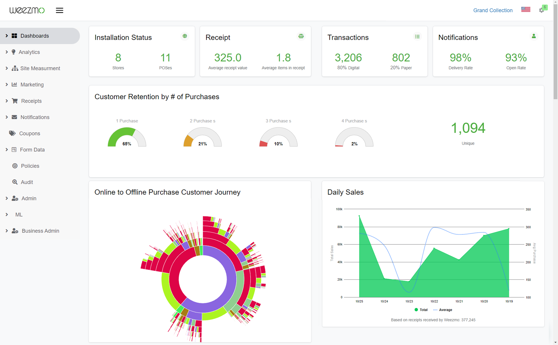The height and width of the screenshot is (345, 558).
Task: Click the Receipts shopping cart icon
Action: pyautogui.click(x=15, y=101)
